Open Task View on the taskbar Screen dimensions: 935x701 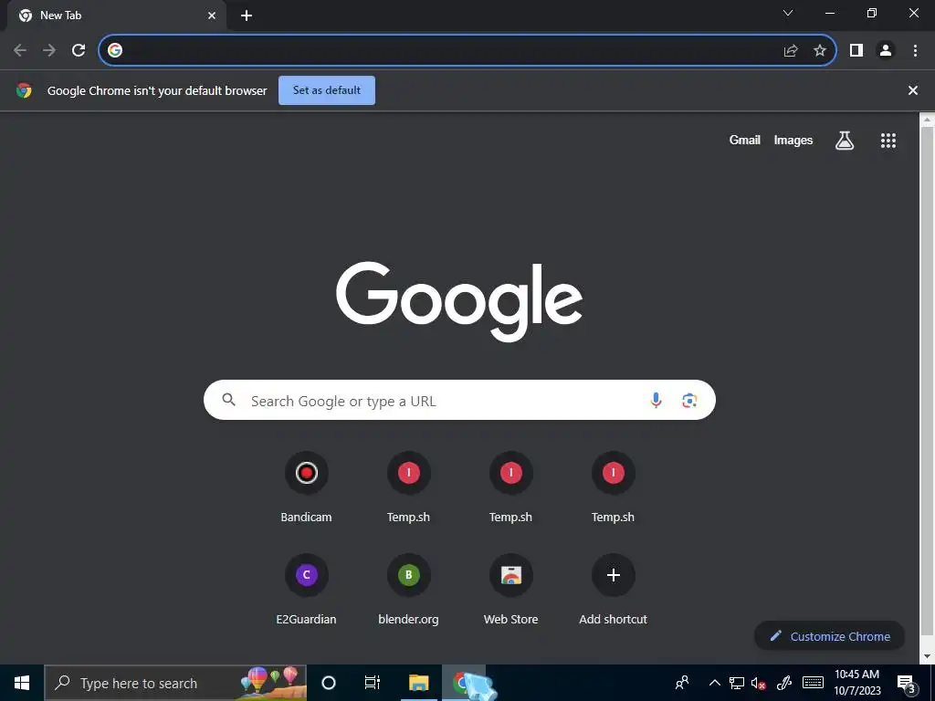tap(373, 683)
